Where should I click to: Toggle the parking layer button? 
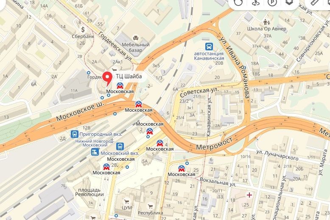(272, 3)
